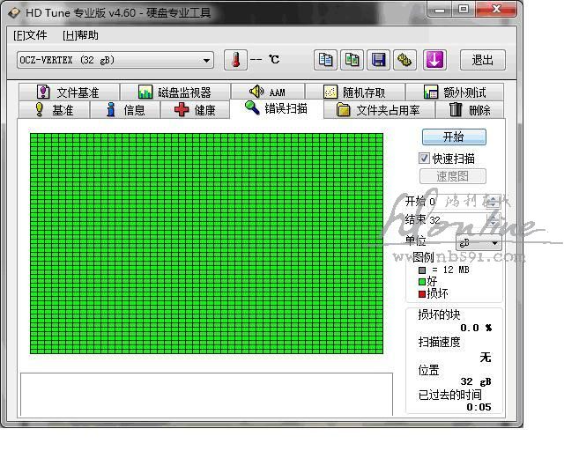Click the purple download arrow icon
The height and width of the screenshot is (451, 564).
coord(434,60)
